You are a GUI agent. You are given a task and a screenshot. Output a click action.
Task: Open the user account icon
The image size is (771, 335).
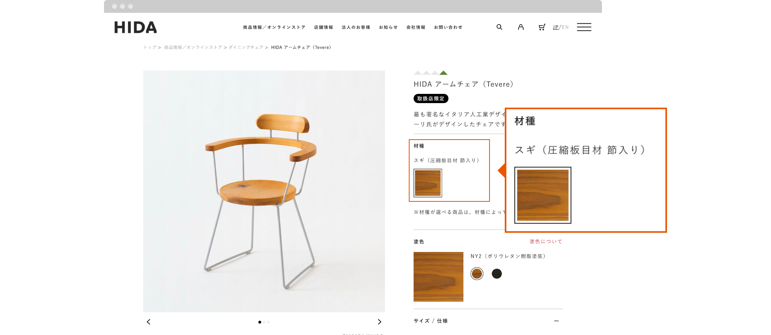coord(521,27)
